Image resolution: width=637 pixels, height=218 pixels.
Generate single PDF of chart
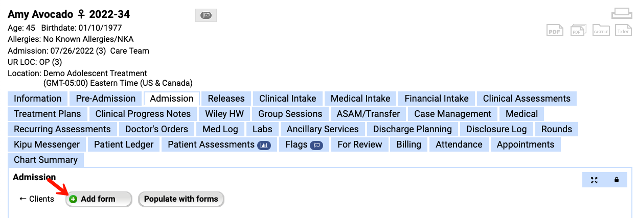pyautogui.click(x=555, y=31)
